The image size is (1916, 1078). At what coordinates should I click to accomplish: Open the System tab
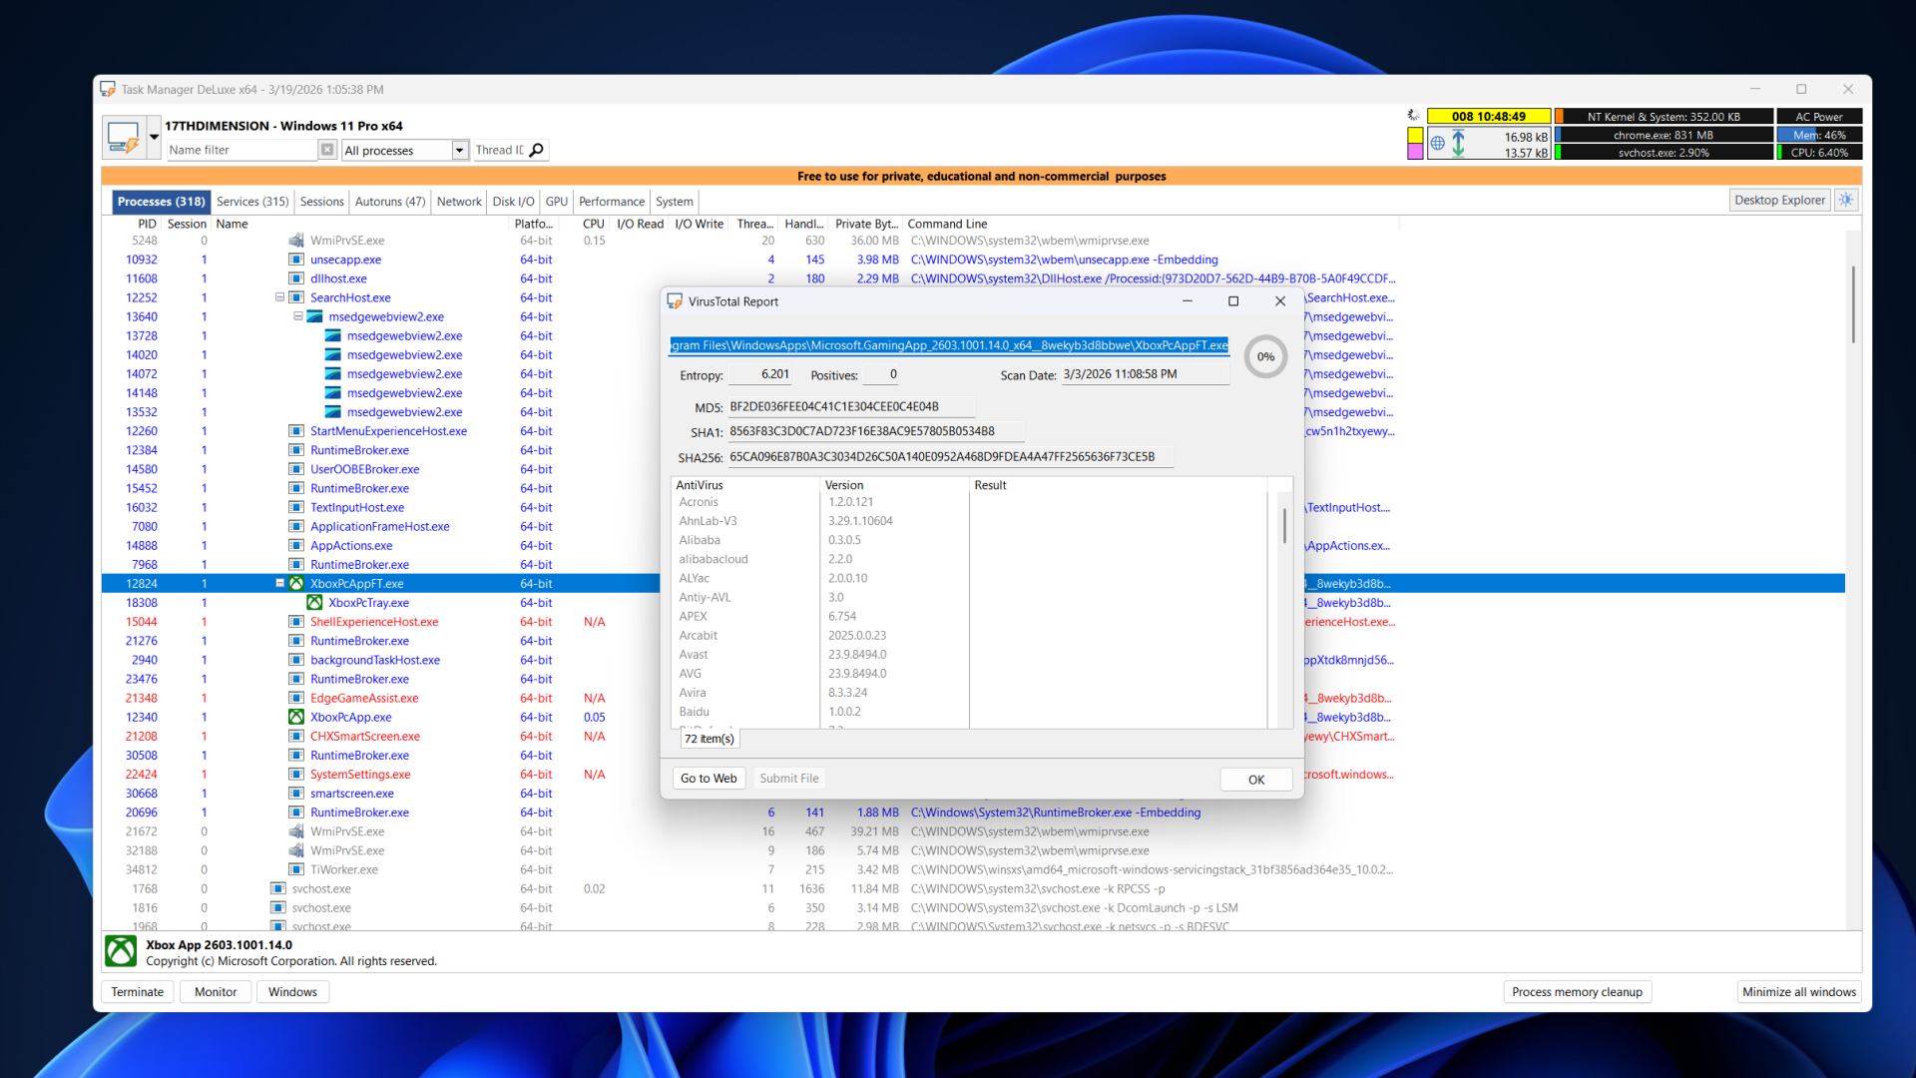(675, 202)
